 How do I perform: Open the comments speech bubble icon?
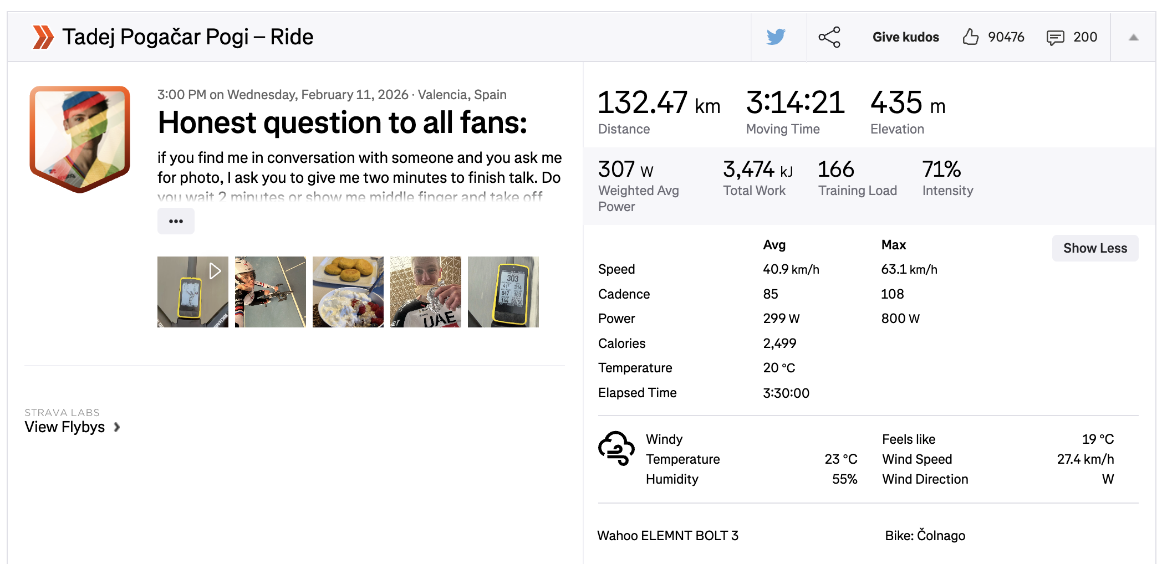click(1055, 37)
